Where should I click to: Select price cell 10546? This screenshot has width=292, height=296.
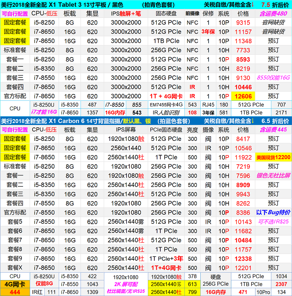243,148
